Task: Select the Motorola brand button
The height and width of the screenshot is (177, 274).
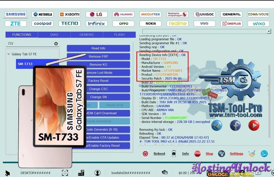Action: pos(43,14)
